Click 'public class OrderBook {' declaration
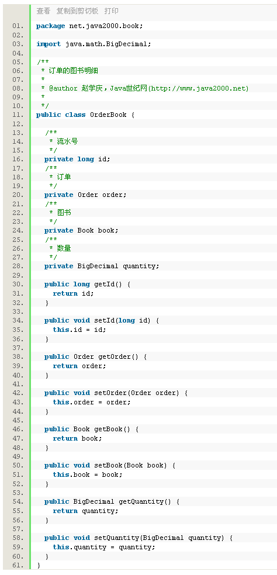277x575 pixels. (85, 115)
